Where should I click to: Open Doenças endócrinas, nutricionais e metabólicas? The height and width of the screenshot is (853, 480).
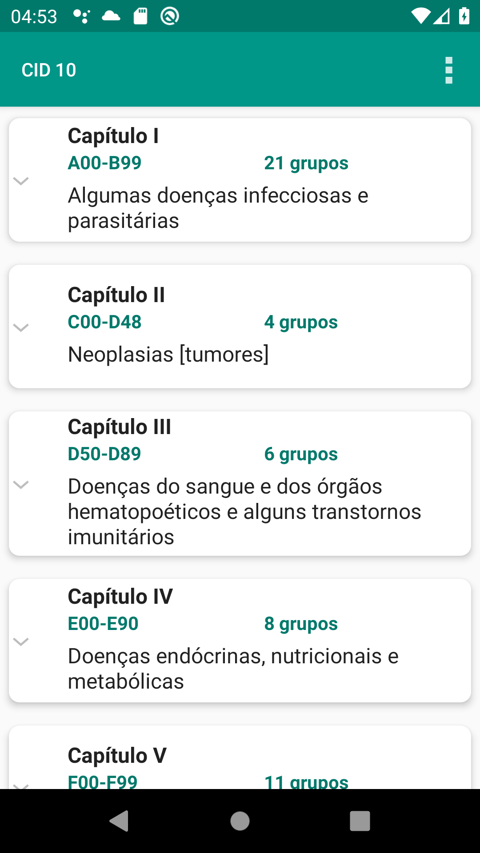233,669
